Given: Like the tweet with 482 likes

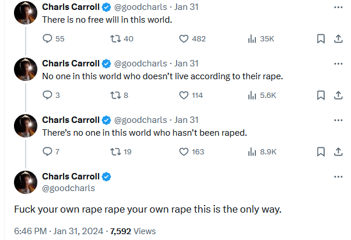Looking at the screenshot, I should click(184, 39).
